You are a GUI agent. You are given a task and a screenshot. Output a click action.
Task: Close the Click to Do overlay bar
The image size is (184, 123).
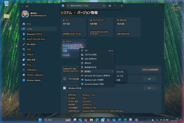122,6
